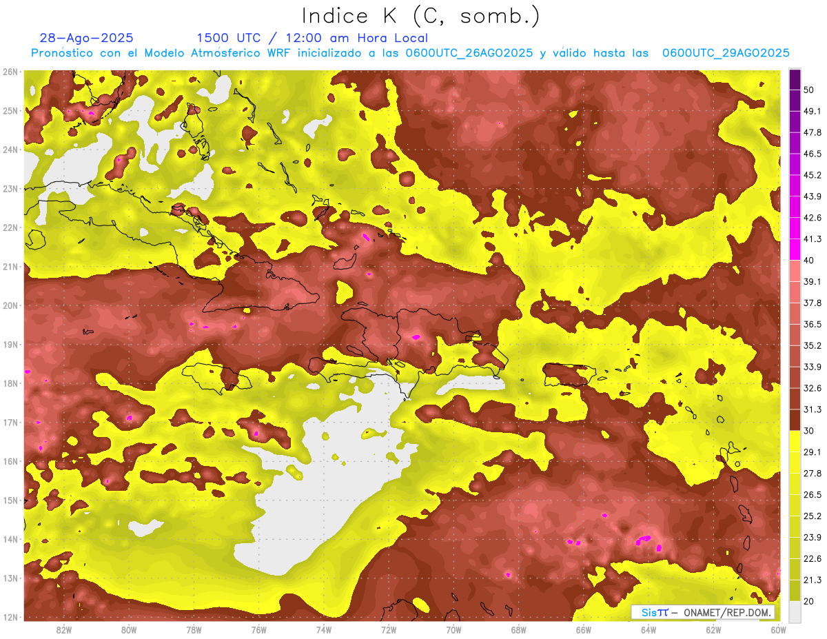827x639 pixels.
Task: Select the colorbar value 45.2
Action: pos(813,175)
